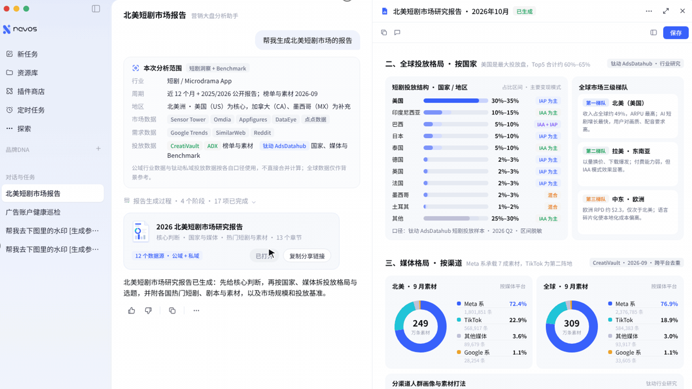Open 定时任务 in the sidebar

click(30, 110)
